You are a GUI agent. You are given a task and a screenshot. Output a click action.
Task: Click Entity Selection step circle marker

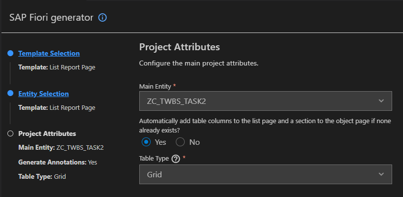point(10,94)
